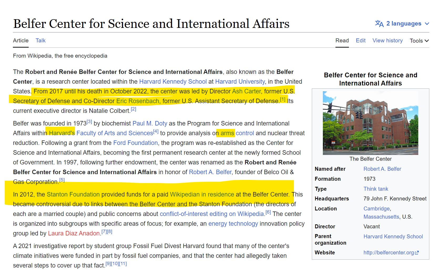Jump to citation [11]
Screen dimensions: 448x277
[x=123, y=264]
